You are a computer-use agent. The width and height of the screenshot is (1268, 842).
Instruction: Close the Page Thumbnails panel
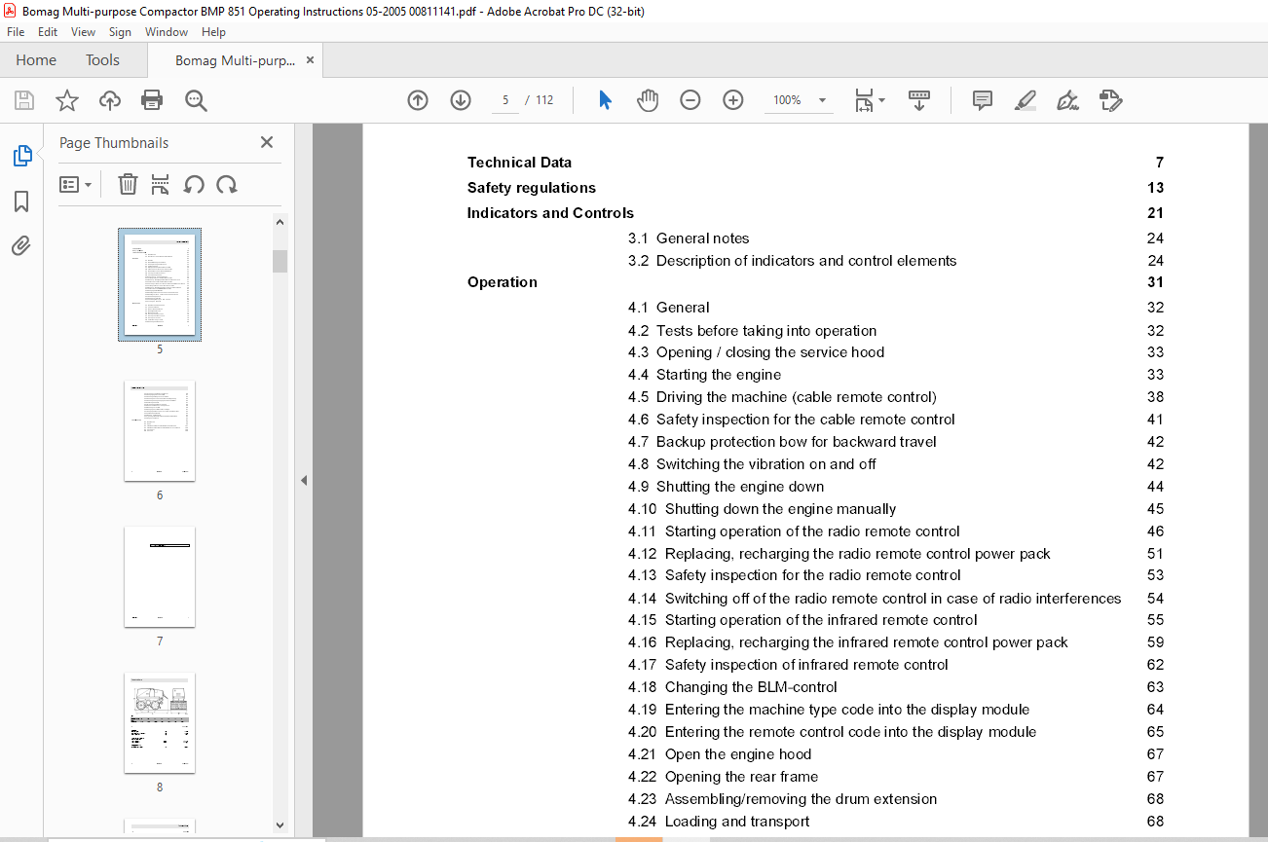(x=267, y=142)
